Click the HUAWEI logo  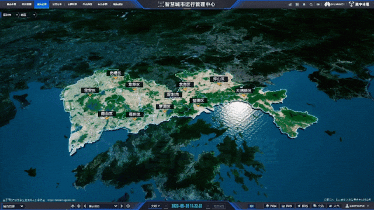tap(334, 4)
